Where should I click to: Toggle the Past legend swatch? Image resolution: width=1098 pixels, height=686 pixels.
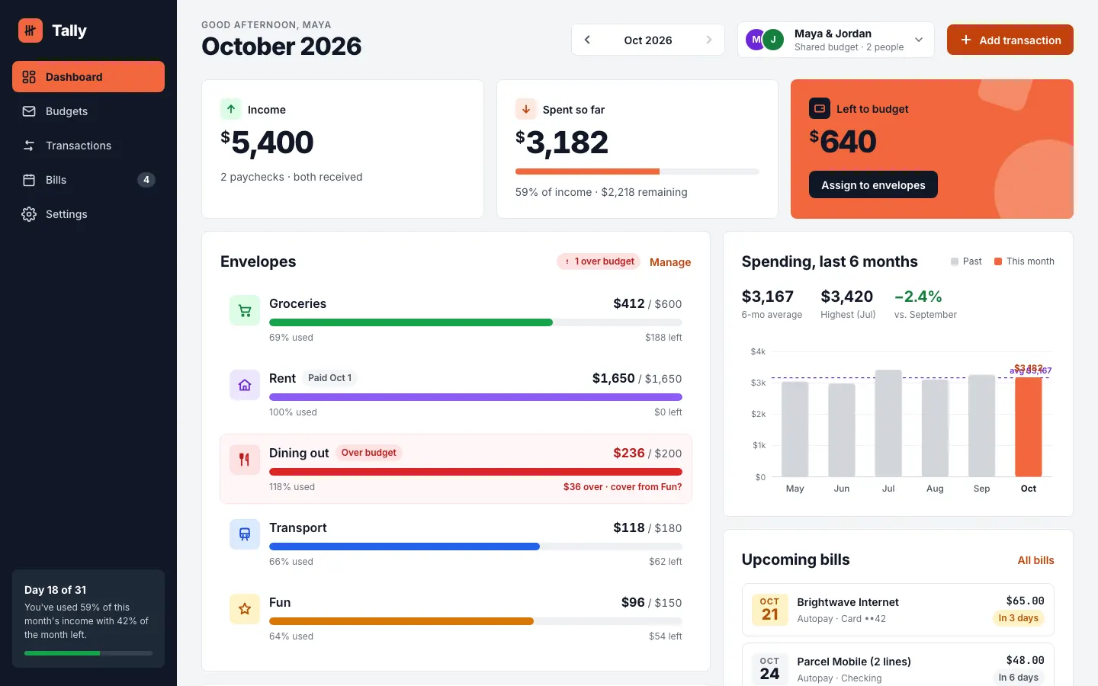955,261
